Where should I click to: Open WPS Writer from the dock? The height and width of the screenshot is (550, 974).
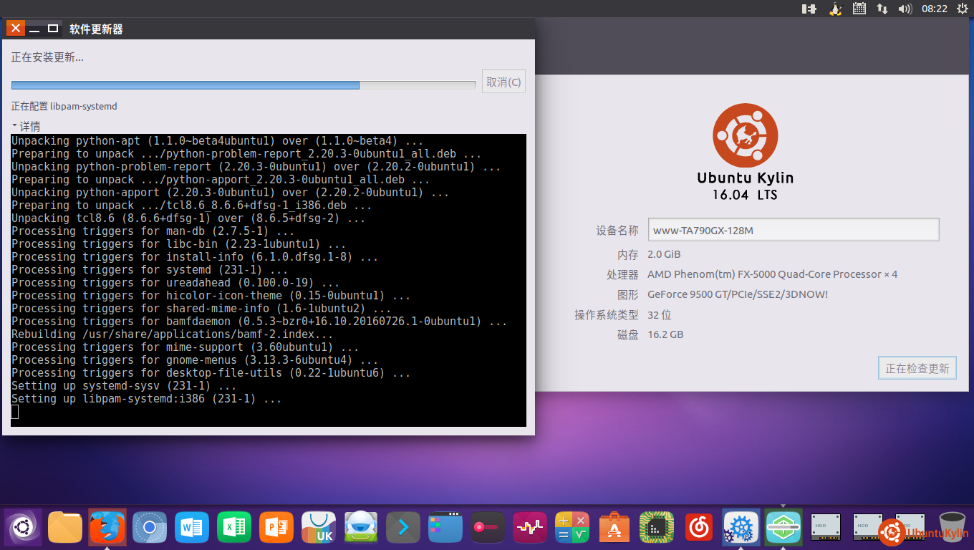192,528
